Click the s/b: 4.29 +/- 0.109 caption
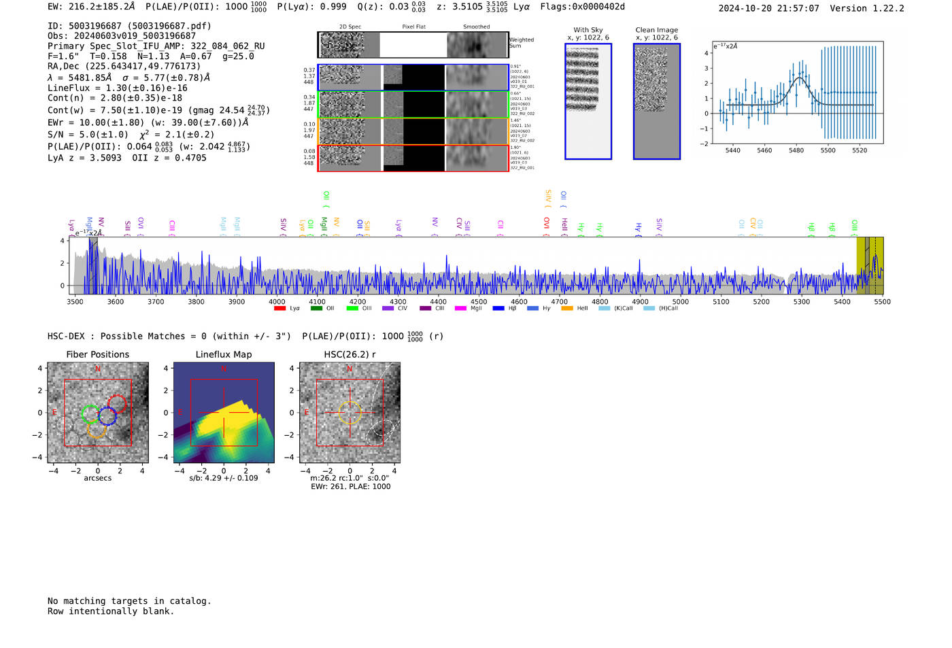Screen dimensions: 952x648 (224, 478)
